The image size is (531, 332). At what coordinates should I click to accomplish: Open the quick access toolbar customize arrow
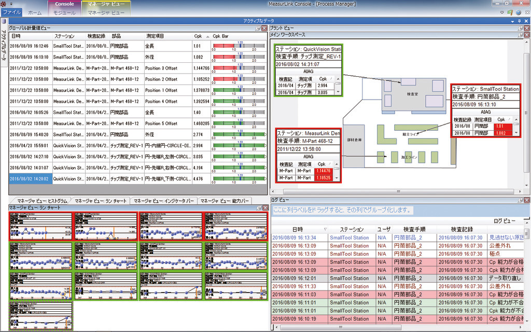[10, 4]
